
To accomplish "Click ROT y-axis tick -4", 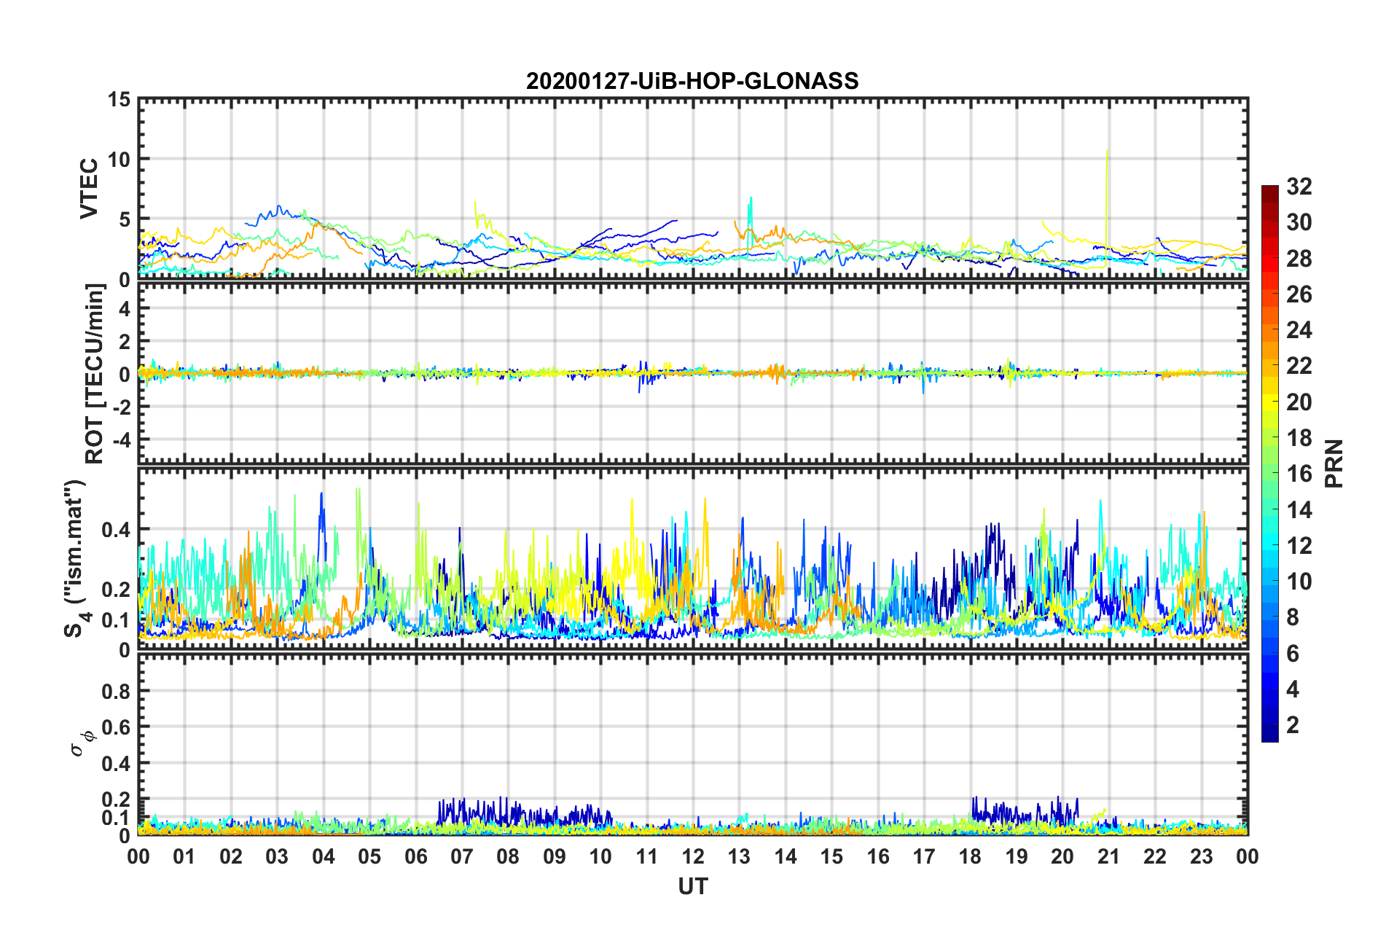I will pyautogui.click(x=121, y=440).
